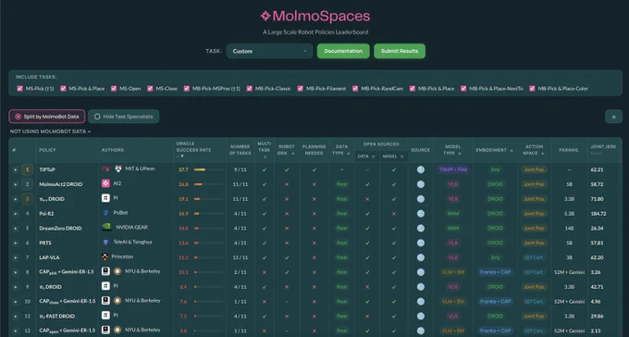Click PI logo in π0.5 DROID row
The height and width of the screenshot is (337, 629).
pyautogui.click(x=105, y=198)
